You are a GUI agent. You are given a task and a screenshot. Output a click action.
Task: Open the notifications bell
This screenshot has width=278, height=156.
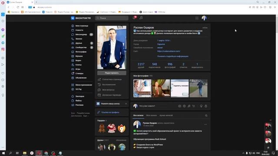(x=134, y=18)
